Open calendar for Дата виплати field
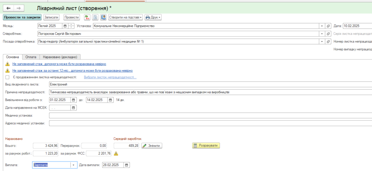The width and height of the screenshot is (372, 171). tap(126, 165)
